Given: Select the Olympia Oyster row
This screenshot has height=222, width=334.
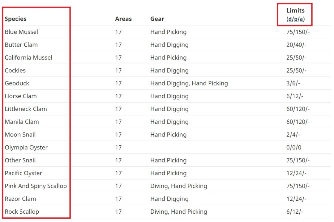Looking at the screenshot, I should tap(167, 147).
